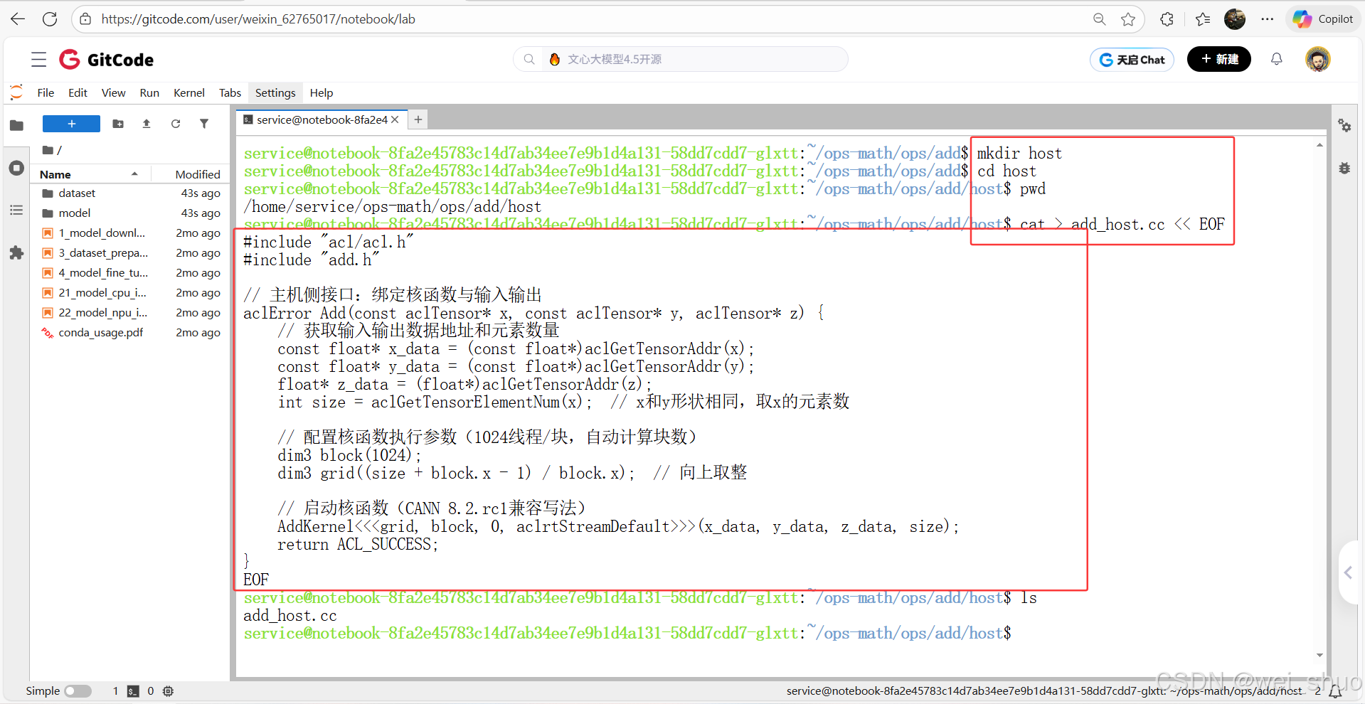Click the Jupyter logo icon

pyautogui.click(x=16, y=92)
